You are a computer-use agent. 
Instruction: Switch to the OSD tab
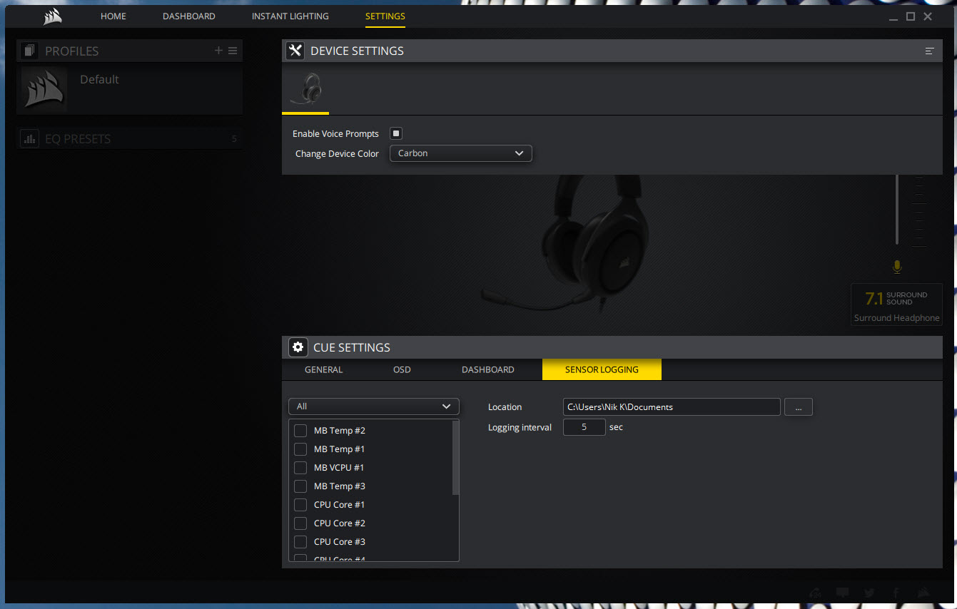click(402, 369)
